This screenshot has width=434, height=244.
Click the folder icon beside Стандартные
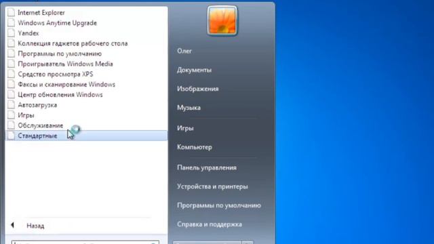click(11, 136)
